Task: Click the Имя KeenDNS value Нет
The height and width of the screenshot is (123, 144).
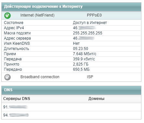Action: 76,43
